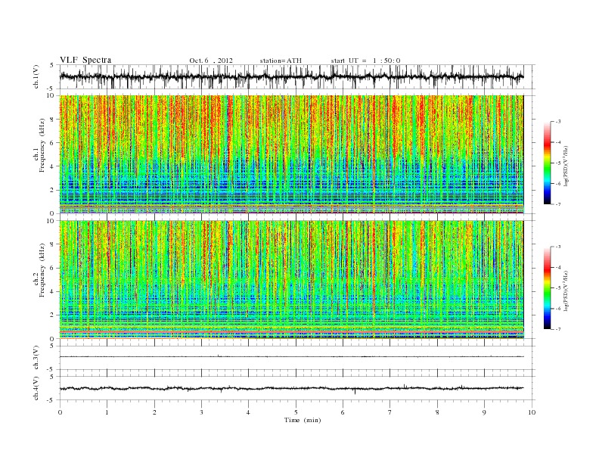Click the "8" kHz tick of ch.1 spectrogram
This screenshot has width=599, height=463.
point(53,120)
